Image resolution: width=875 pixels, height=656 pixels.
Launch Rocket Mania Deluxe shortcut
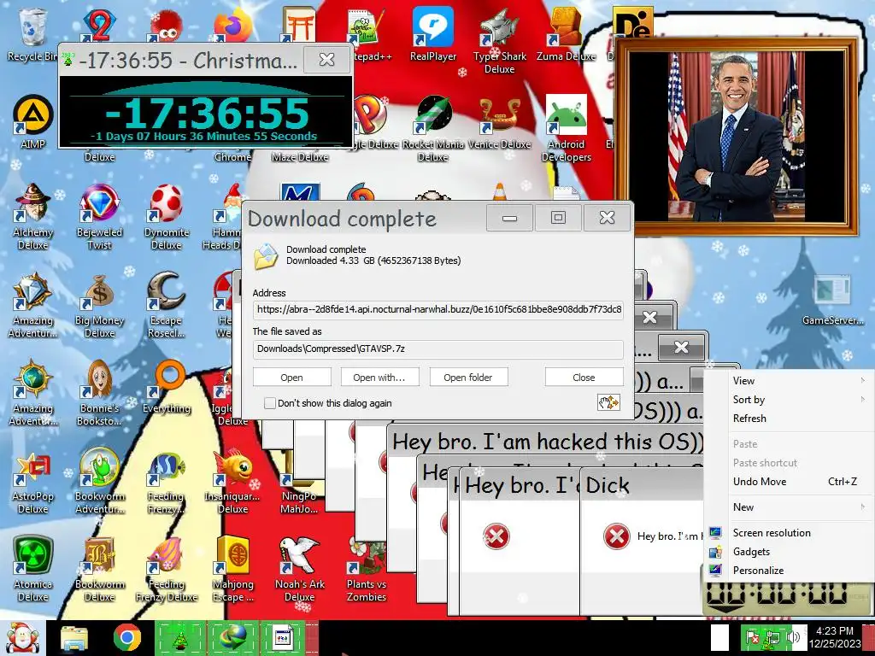433,128
